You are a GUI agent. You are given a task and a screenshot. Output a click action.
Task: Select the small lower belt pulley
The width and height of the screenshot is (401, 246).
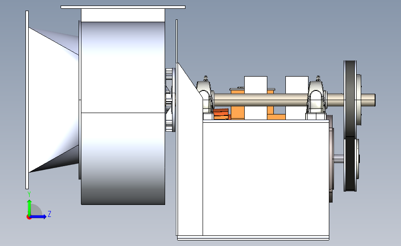(351, 164)
